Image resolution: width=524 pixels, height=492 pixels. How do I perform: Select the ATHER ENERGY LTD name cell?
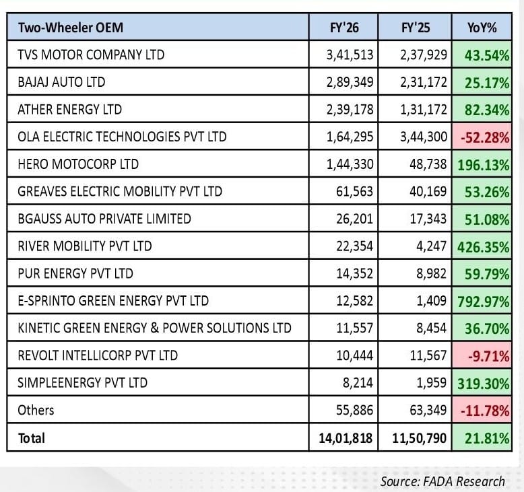[70, 110]
